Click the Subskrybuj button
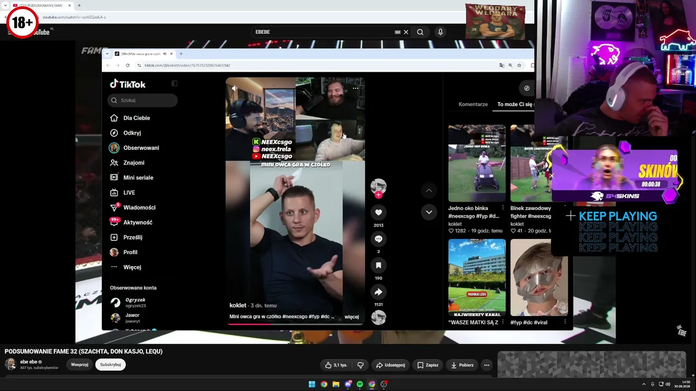Screen dimensions: 696x391 110,365
